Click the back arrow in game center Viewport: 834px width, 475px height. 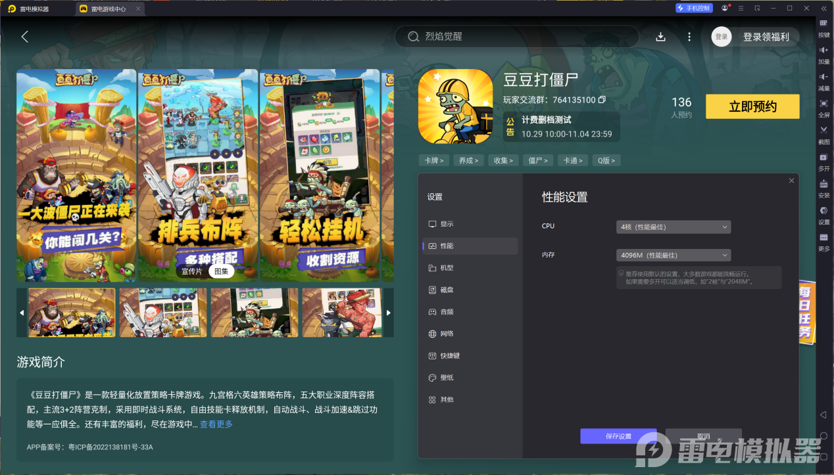coord(25,37)
